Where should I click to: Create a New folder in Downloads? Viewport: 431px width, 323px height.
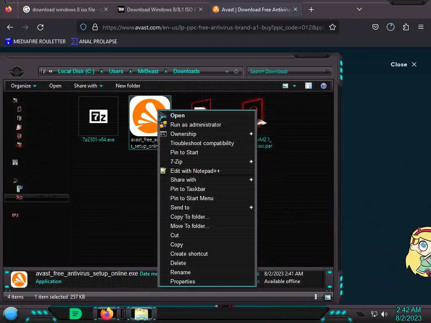click(x=128, y=86)
